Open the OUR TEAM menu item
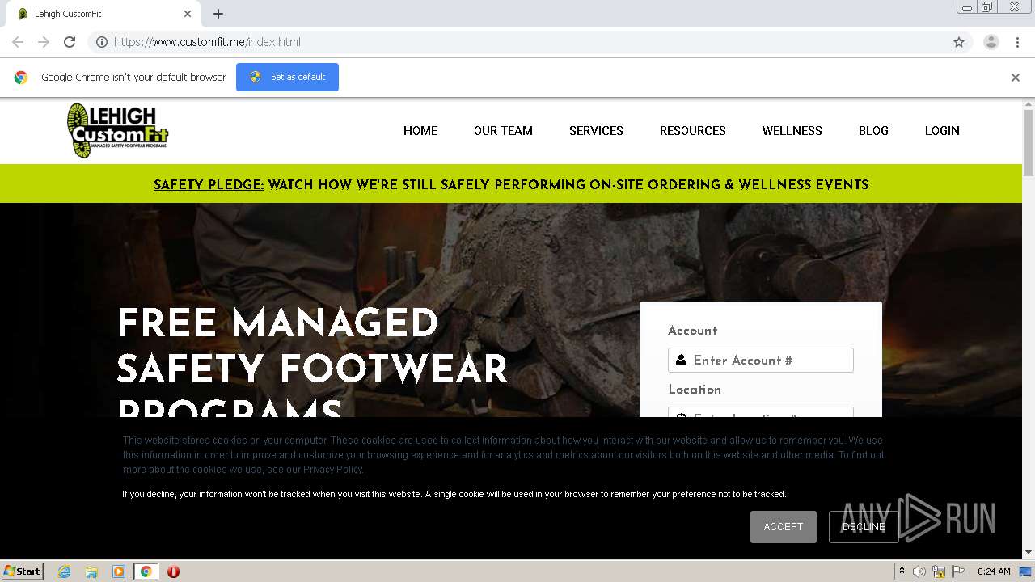 point(503,131)
